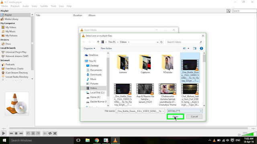Open the Playback menu
Viewport: 257px width, 144px height.
pos(15,6)
